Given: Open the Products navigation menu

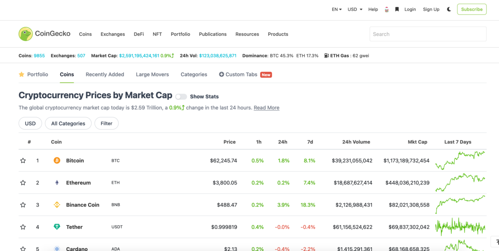Looking at the screenshot, I should tap(278, 34).
